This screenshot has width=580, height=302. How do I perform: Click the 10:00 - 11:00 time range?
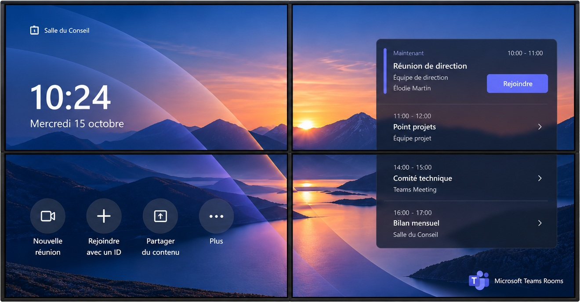coord(525,53)
